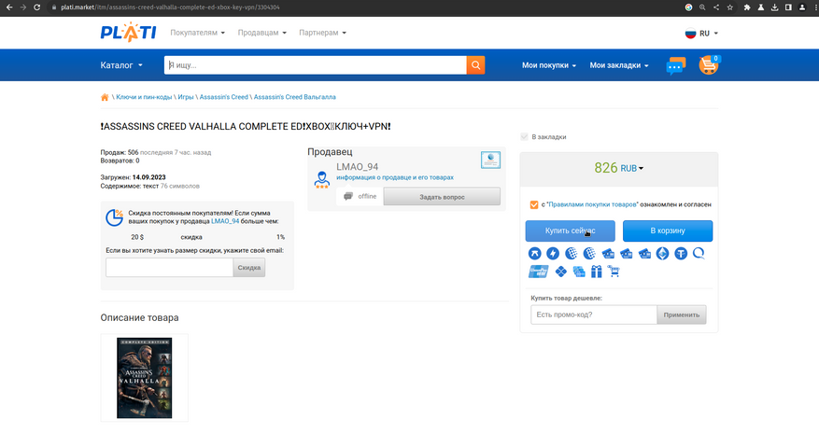The image size is (819, 433).
Task: Open the browser downloads icon
Action: 774,7
